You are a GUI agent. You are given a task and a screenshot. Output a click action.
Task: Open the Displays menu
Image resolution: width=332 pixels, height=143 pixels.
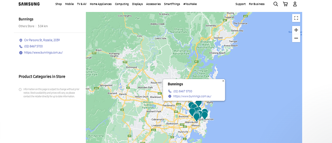(x=137, y=4)
